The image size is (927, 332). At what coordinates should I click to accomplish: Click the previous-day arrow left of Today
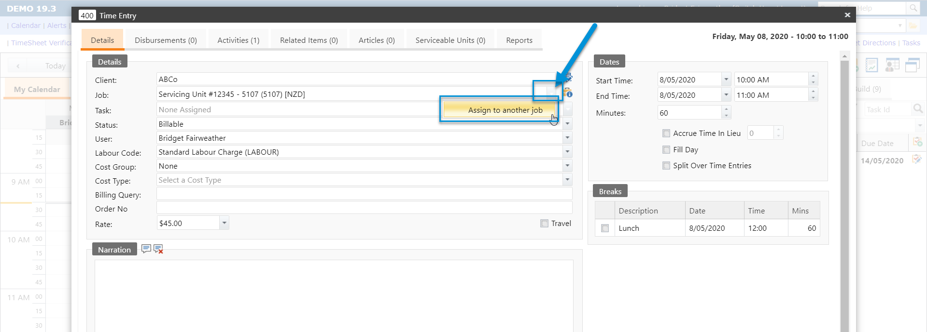18,66
